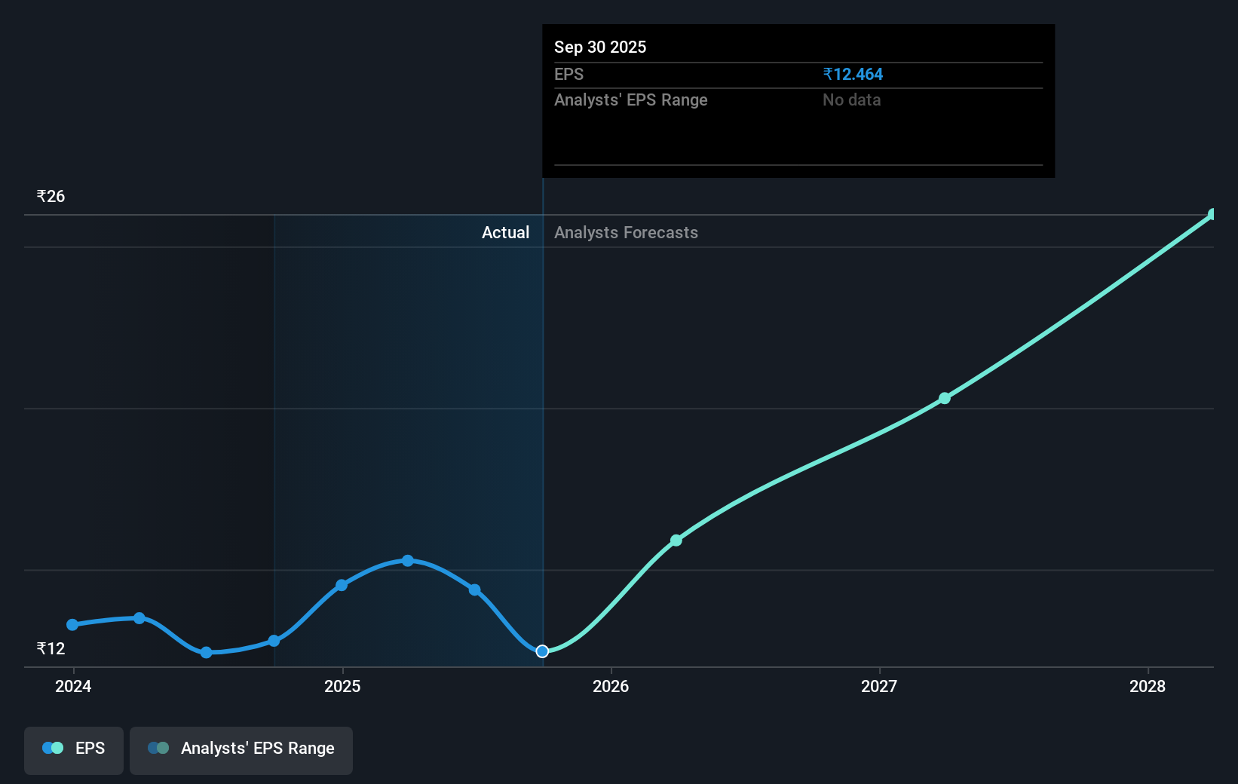Click the peak EPS data point in 2025
The image size is (1238, 784).
click(x=408, y=560)
